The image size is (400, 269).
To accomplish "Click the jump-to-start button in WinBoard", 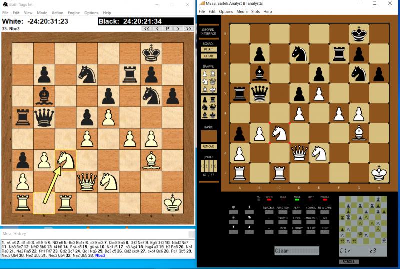I will tap(146, 29).
